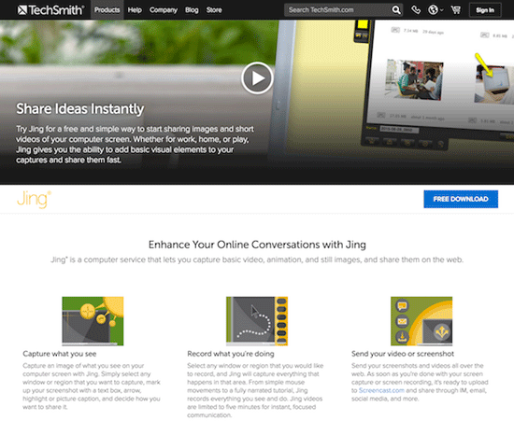Focus the Search TechSmith.com field

point(337,10)
